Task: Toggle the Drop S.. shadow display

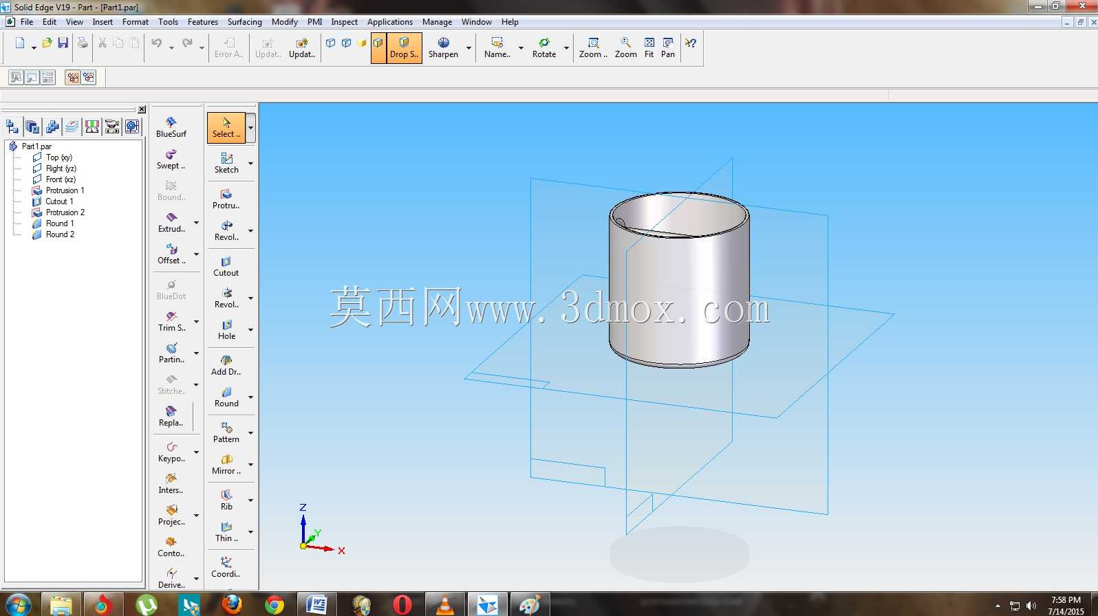Action: 404,48
